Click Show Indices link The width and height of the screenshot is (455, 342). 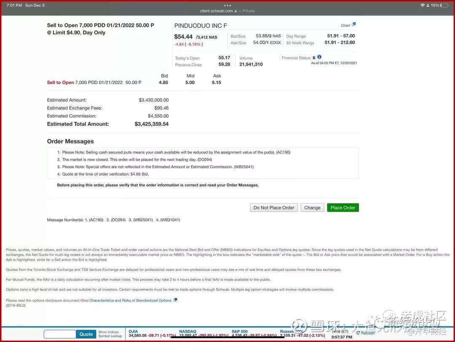pos(108,332)
